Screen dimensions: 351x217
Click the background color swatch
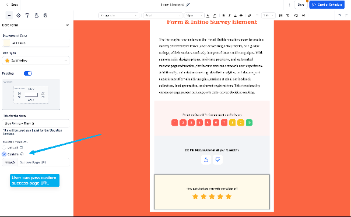tap(6, 43)
